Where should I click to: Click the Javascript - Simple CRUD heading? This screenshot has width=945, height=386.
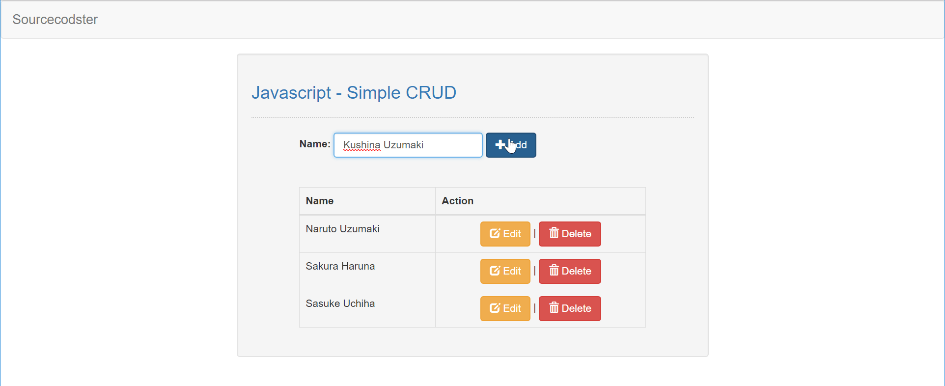coord(354,93)
